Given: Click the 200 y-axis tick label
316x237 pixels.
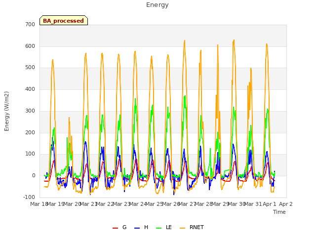Looking at the screenshot, I should tap(30, 133).
